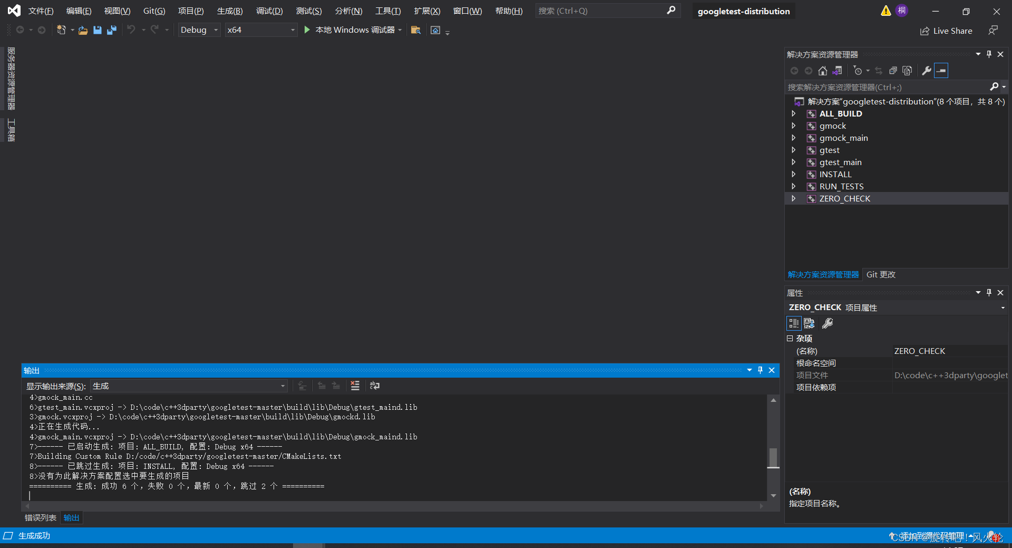Screen dimensions: 1012x548
Task: Open Properties wrench icon in Solution Explorer
Action: [x=927, y=71]
